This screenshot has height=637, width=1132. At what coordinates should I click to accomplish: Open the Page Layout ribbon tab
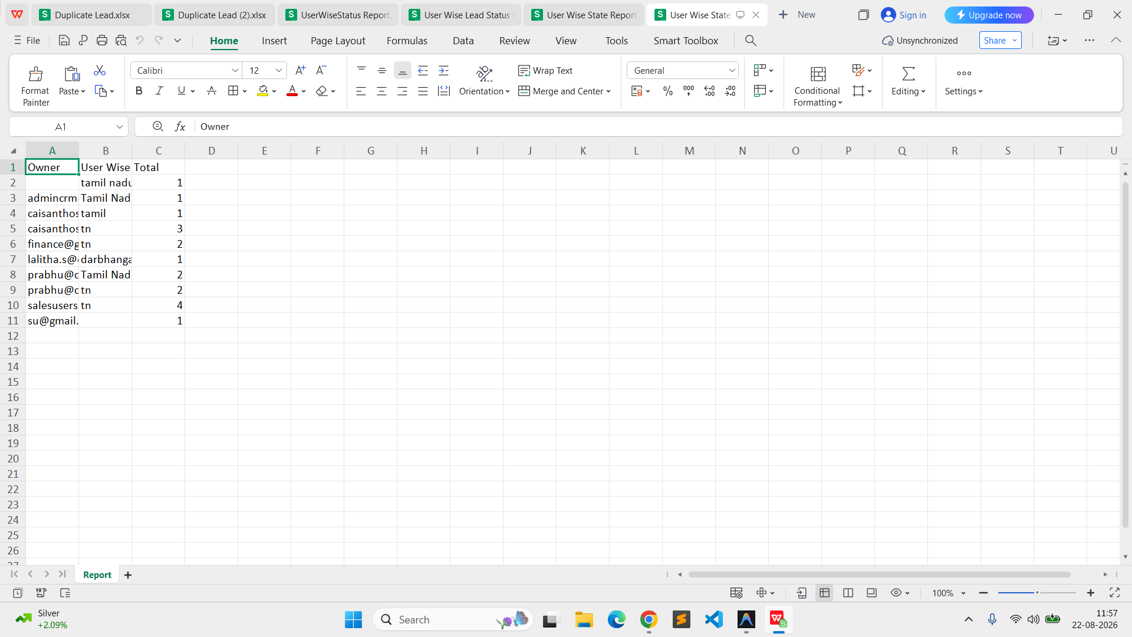click(338, 41)
